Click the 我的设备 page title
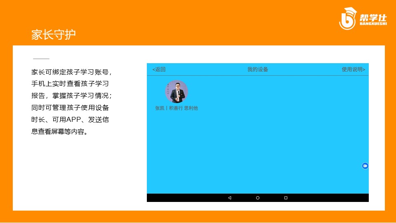Viewport: 396px width, 223px height. point(257,69)
